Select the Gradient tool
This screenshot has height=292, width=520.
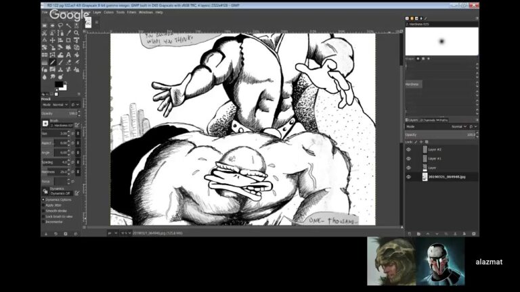coord(45,62)
